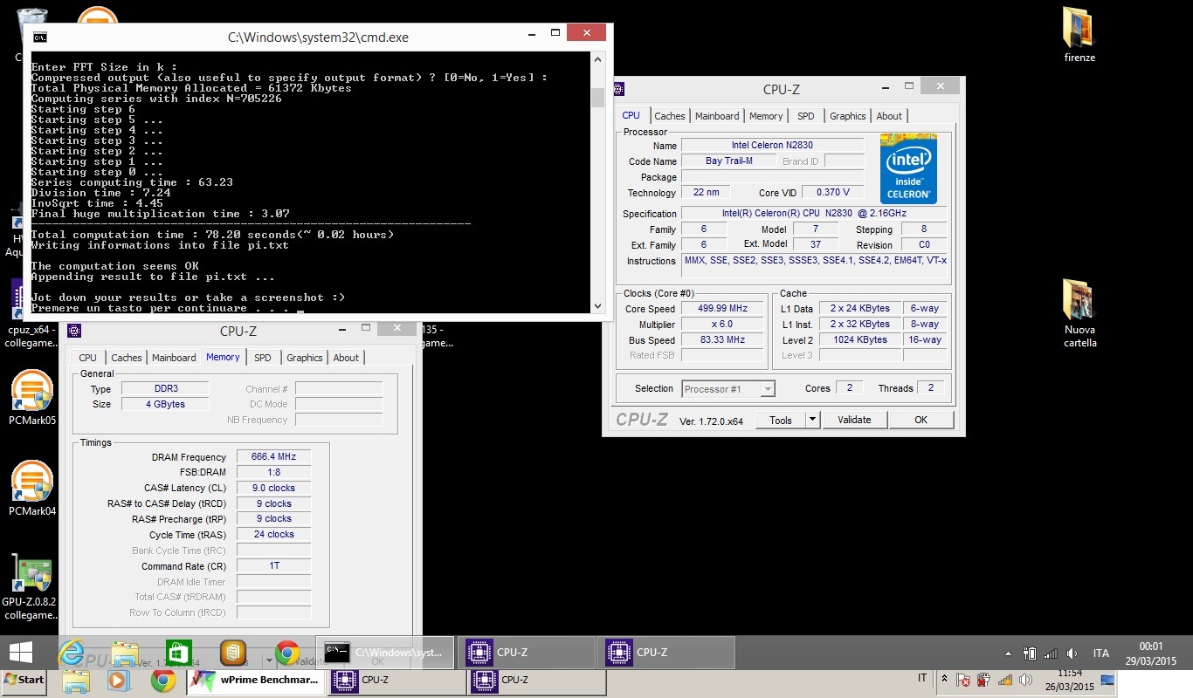
Task: Open the firenze folder on desktop
Action: point(1079,35)
